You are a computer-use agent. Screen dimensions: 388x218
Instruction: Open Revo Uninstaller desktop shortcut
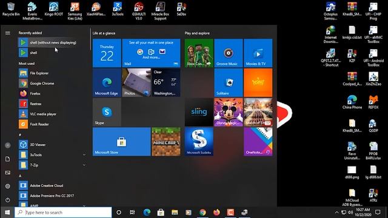pos(352,151)
